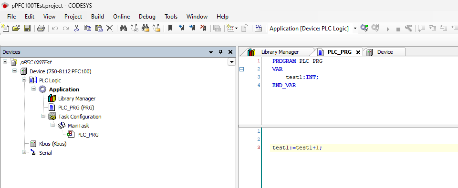458x188 pixels.
Task: Collapse the Task Configuration node
Action: pyautogui.click(x=43, y=116)
